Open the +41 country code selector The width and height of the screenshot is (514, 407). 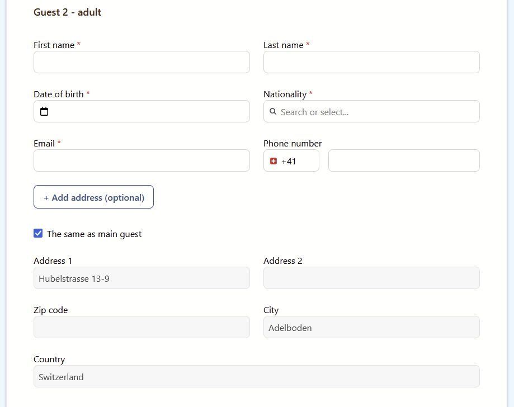coord(291,161)
